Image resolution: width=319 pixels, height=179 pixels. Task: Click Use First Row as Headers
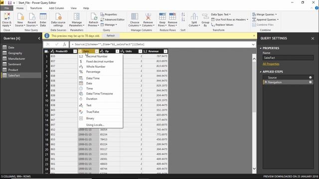click(x=230, y=19)
